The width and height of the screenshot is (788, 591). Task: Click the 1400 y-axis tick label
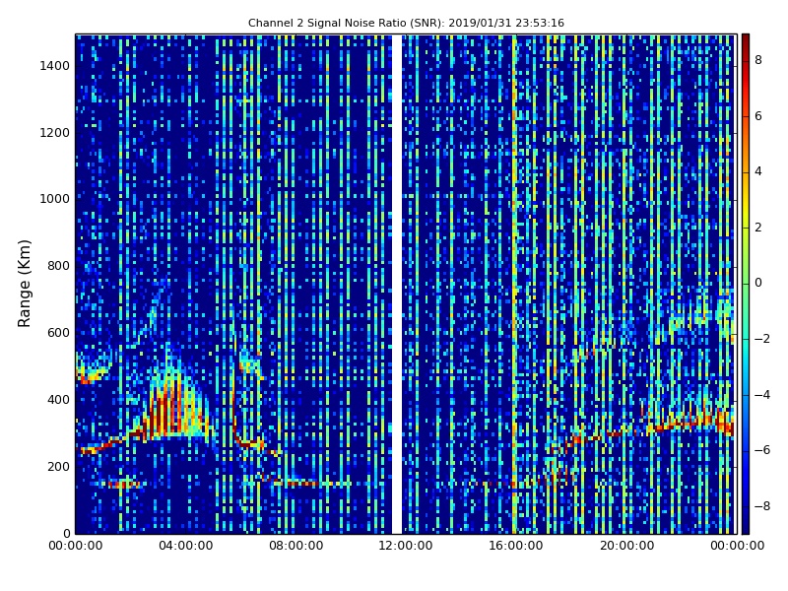click(54, 66)
